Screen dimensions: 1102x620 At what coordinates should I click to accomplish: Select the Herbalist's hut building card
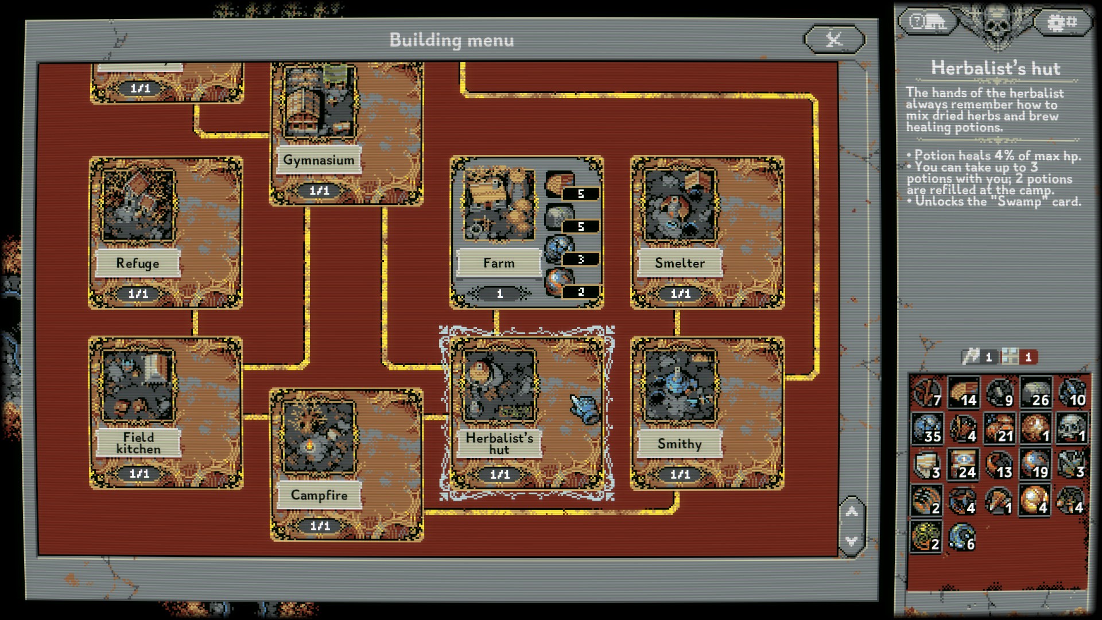(x=526, y=413)
